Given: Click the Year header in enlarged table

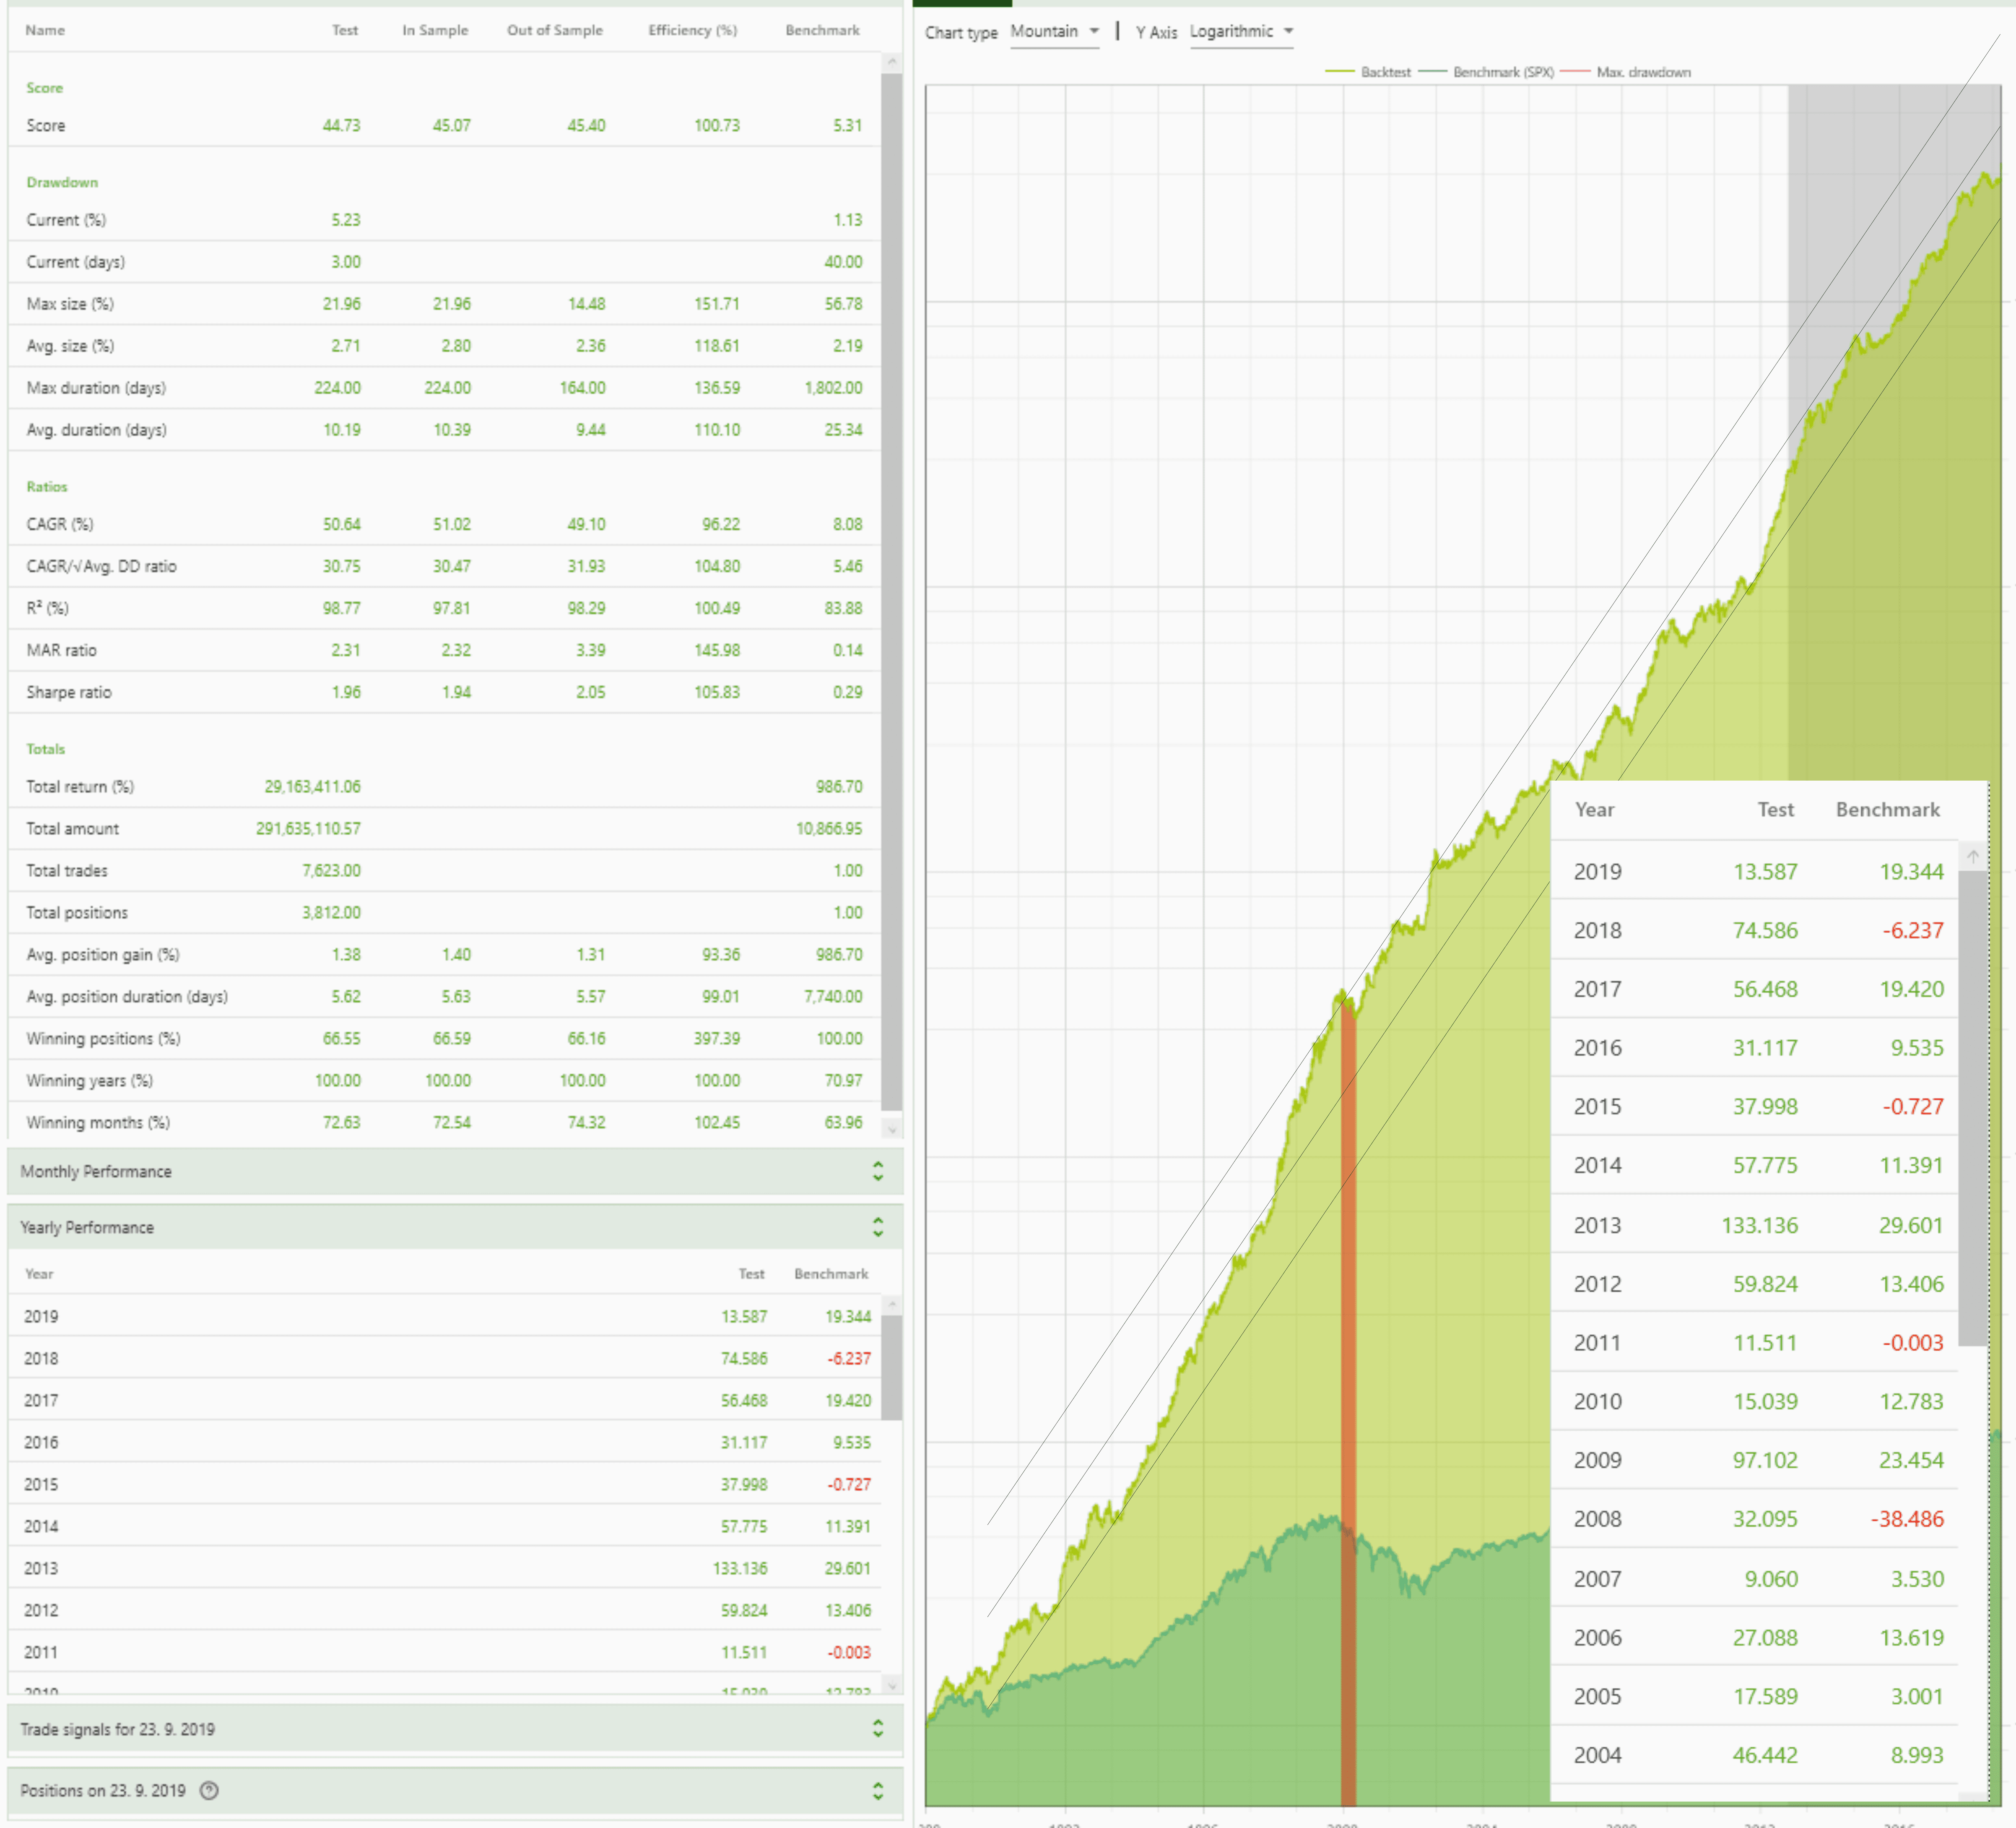Looking at the screenshot, I should tap(1594, 810).
